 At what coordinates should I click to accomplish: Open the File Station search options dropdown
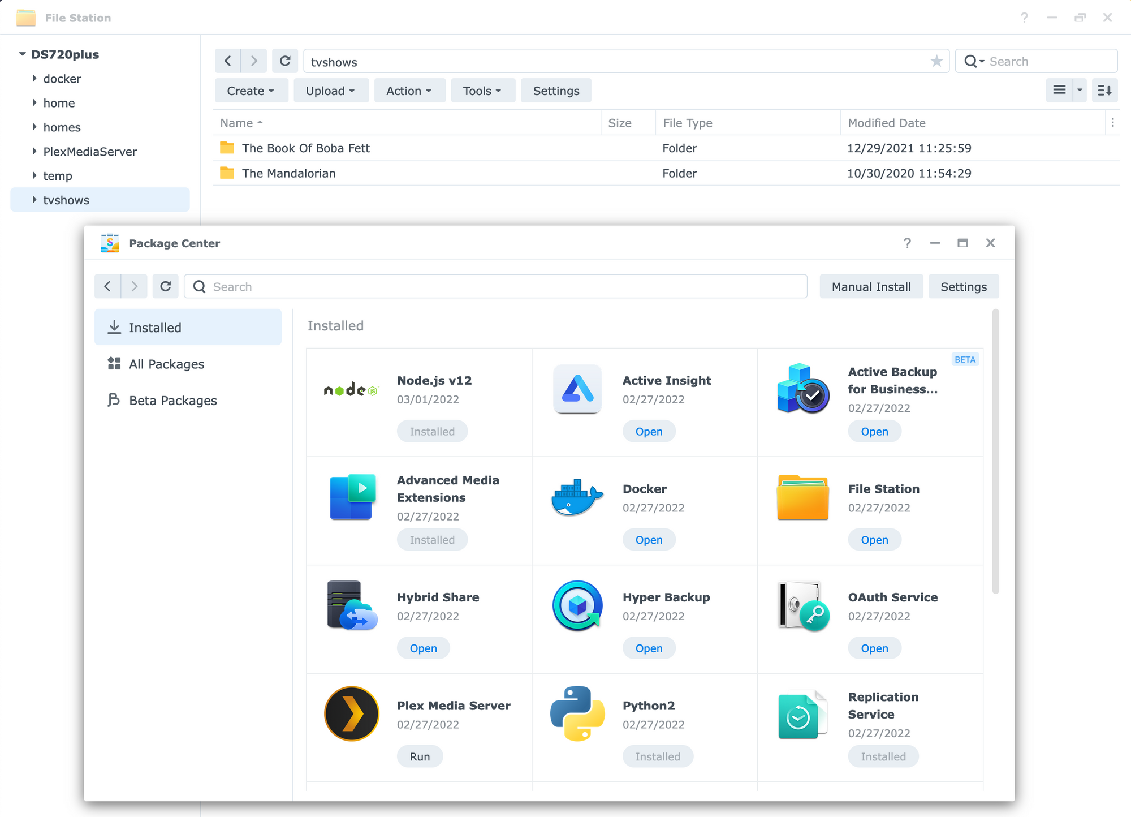tap(974, 61)
